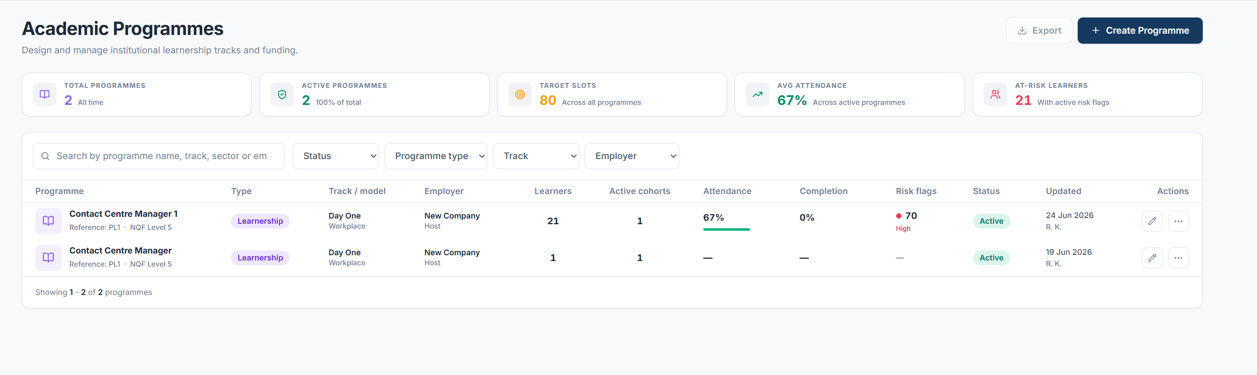Open programme named Contact Centre Manager
Image resolution: width=1257 pixels, height=375 pixels.
(121, 250)
